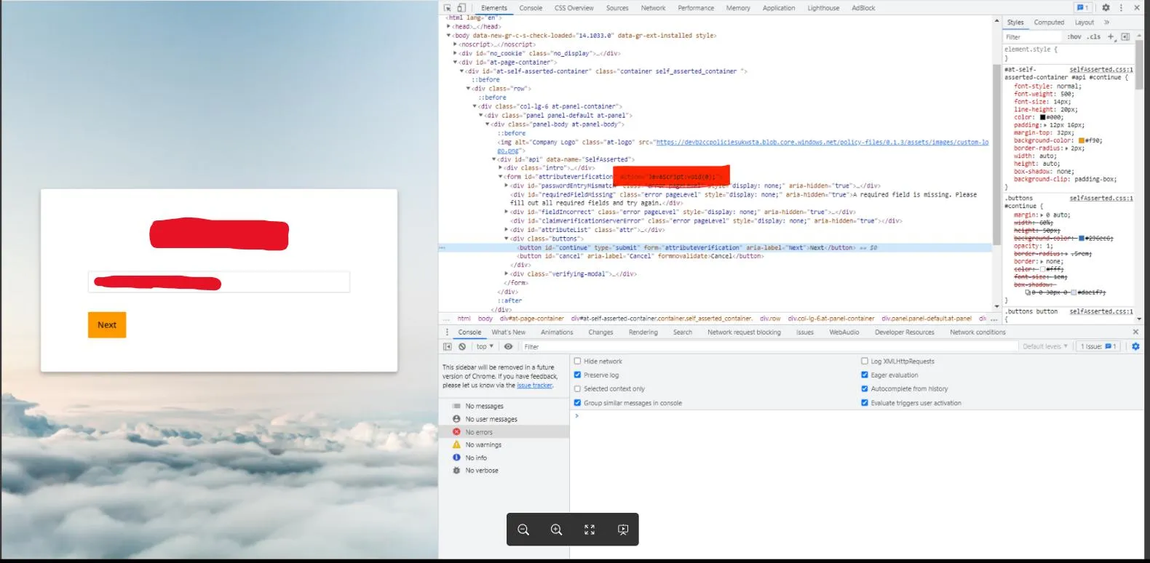Filter console by No warnings
This screenshot has width=1150, height=563.
click(504, 444)
